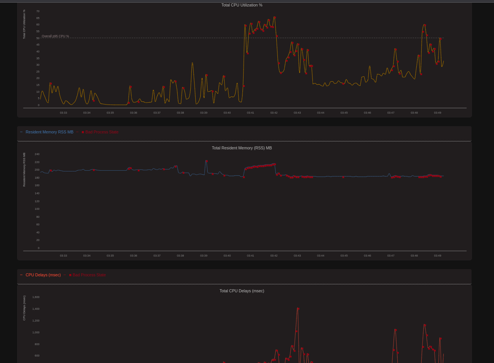Viewport: 494px width, 363px height.
Task: Toggle the CPU Delays (msec) legend series
Action: tap(43, 275)
